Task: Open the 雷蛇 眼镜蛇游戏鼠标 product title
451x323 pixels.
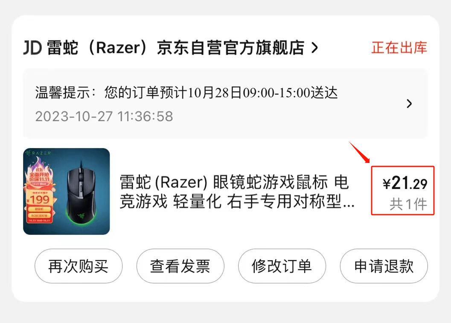Action: pyautogui.click(x=237, y=192)
